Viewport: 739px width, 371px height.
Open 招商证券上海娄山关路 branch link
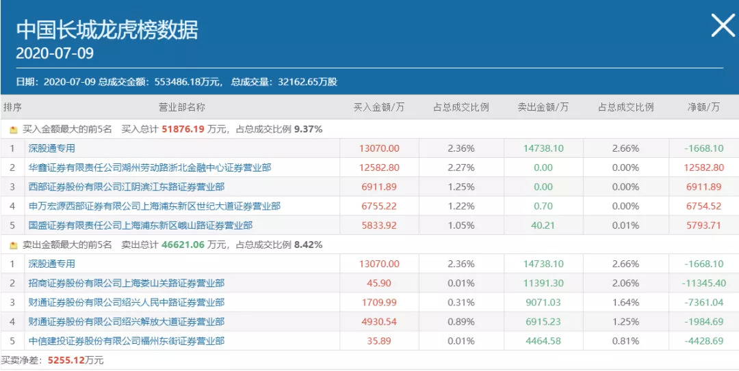[x=126, y=283]
